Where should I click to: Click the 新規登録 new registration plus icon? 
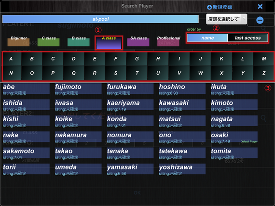coord(209,7)
